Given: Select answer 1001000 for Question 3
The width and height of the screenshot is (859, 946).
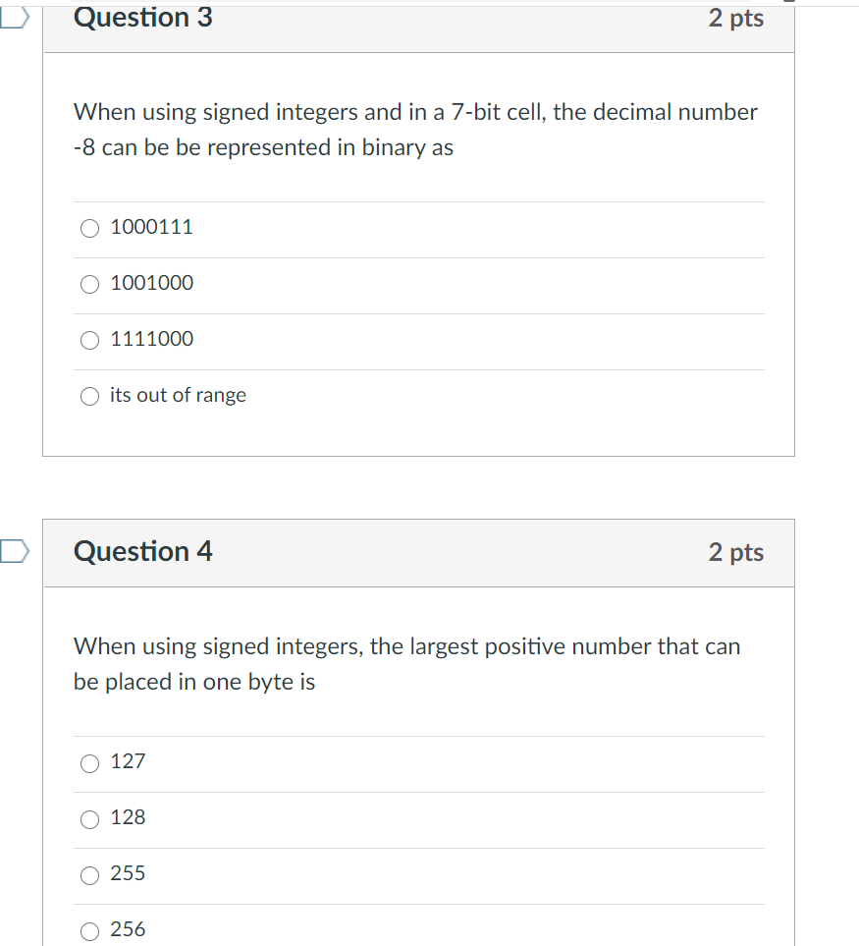Looking at the screenshot, I should point(89,284).
